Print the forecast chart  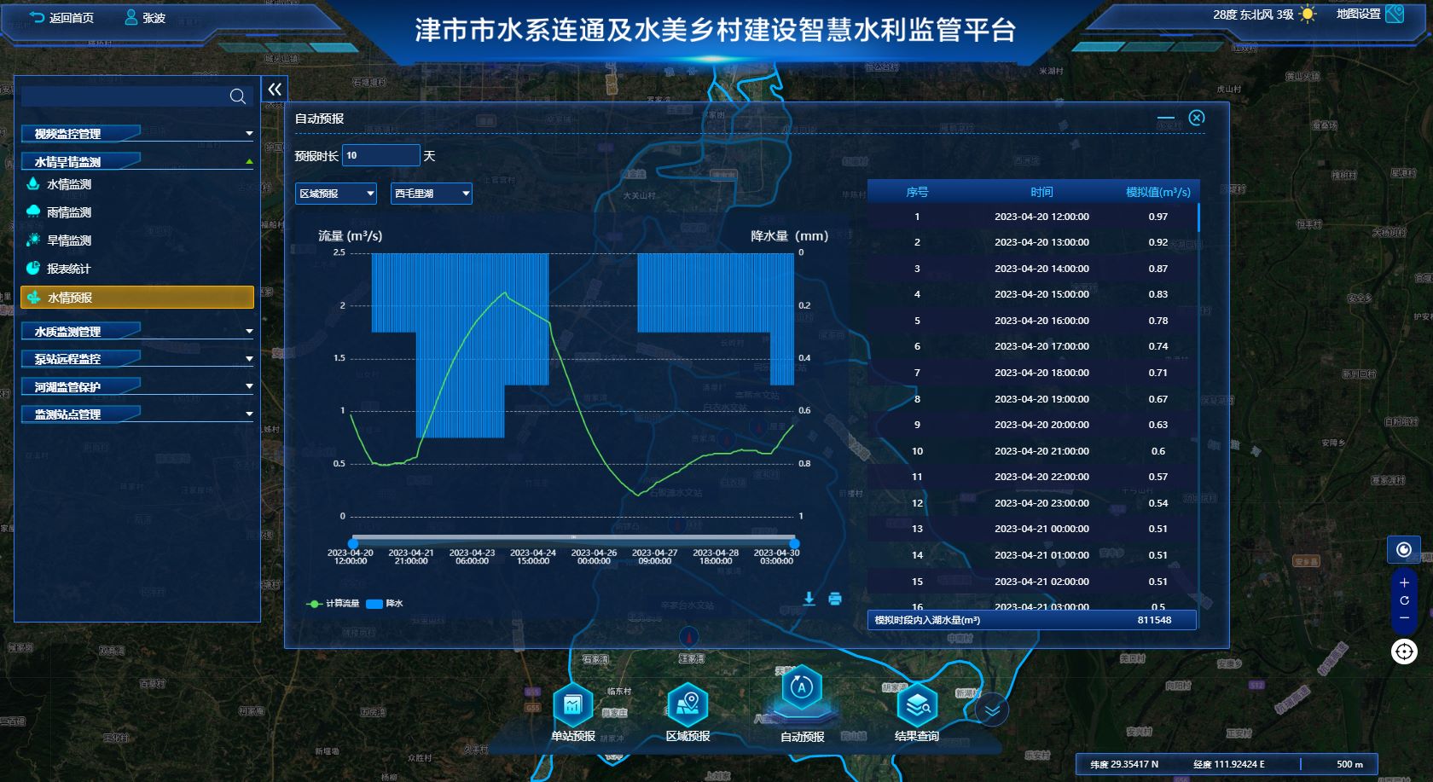click(835, 599)
